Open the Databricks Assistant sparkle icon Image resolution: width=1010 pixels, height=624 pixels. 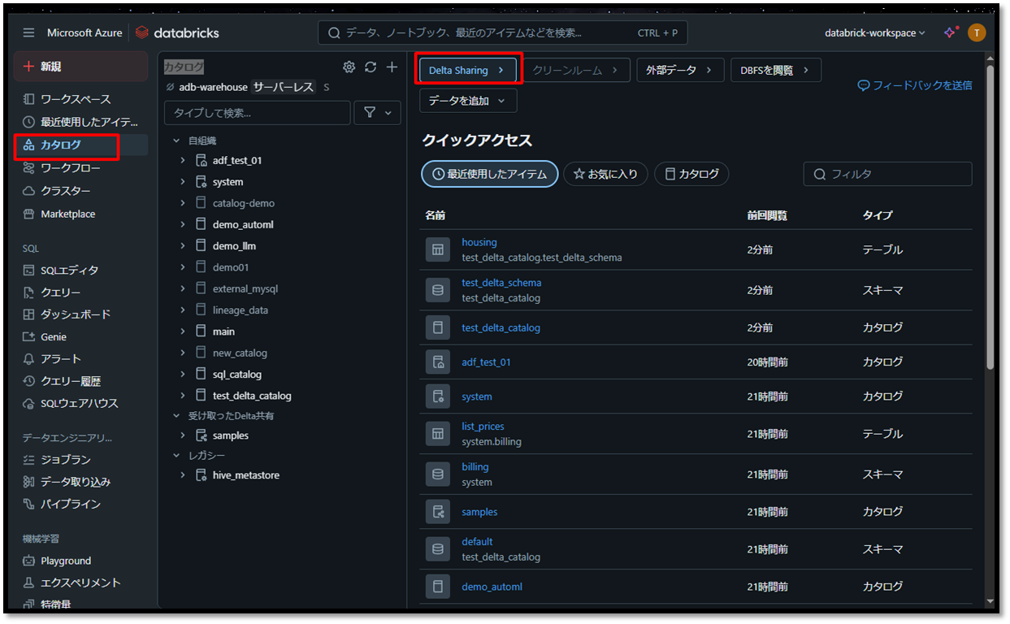point(950,32)
